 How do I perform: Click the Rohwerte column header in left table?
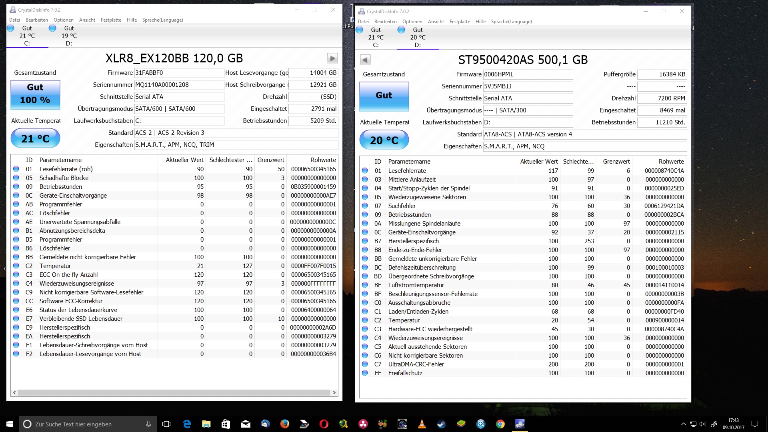(x=323, y=160)
